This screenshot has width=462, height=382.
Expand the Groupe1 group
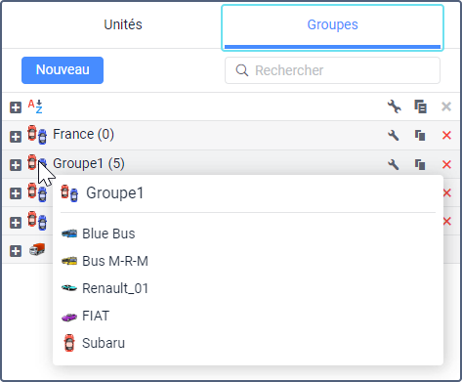16,165
